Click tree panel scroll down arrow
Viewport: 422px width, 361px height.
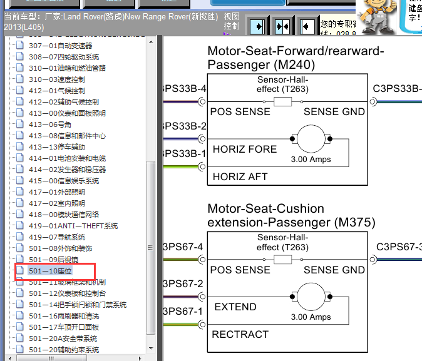click(x=151, y=348)
